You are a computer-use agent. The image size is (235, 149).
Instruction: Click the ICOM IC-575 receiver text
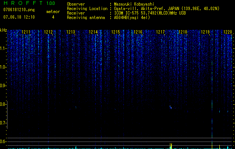click(150, 13)
